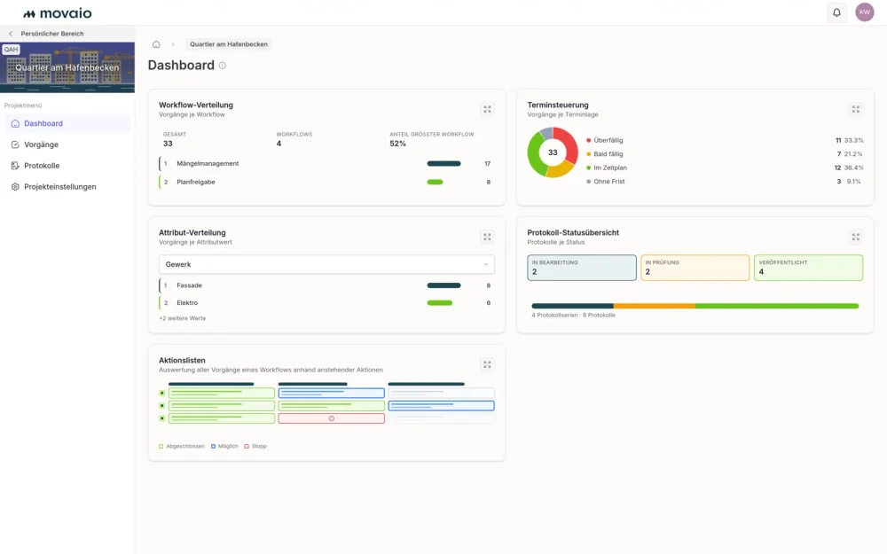The width and height of the screenshot is (887, 554).
Task: Open the notifications bell
Action: tap(836, 12)
